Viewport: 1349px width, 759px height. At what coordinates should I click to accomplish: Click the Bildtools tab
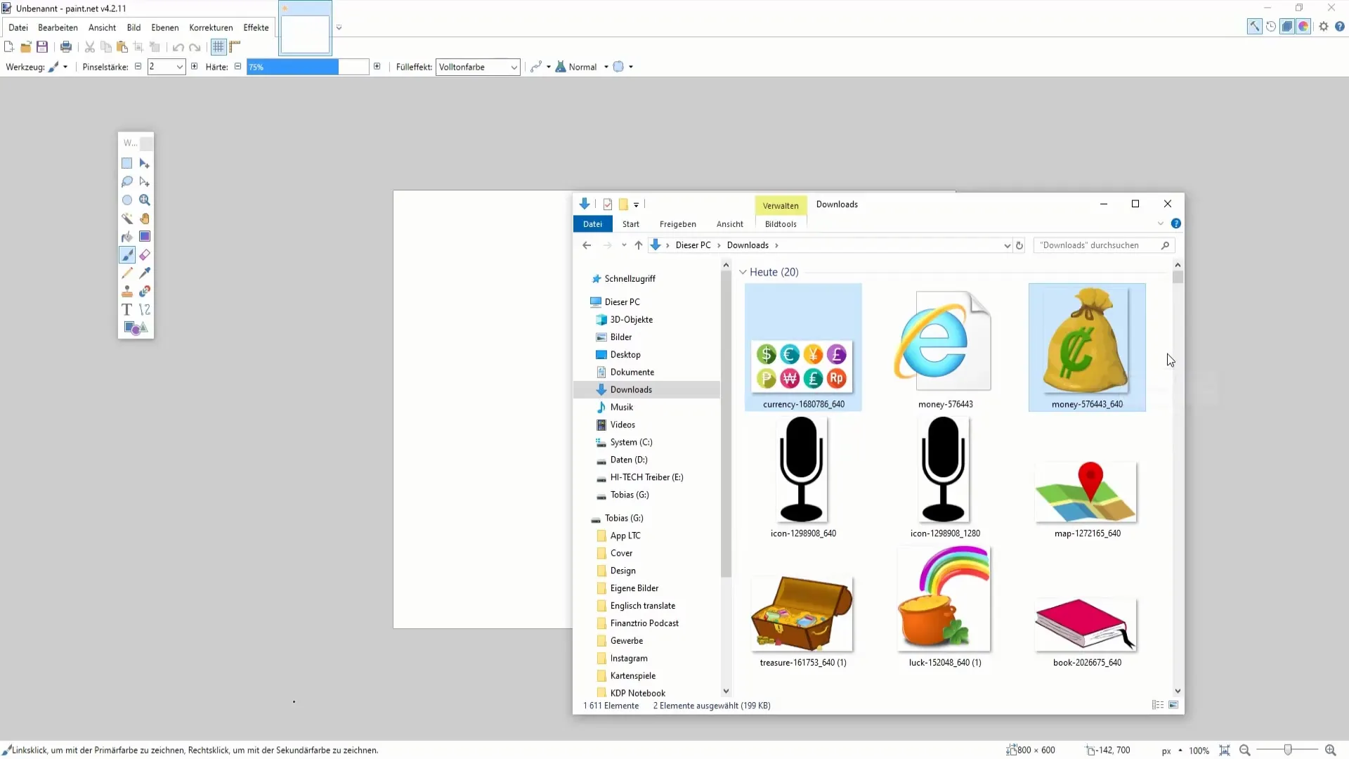click(783, 223)
